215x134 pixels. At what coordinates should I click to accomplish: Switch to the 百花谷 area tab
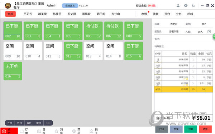(x=28, y=14)
